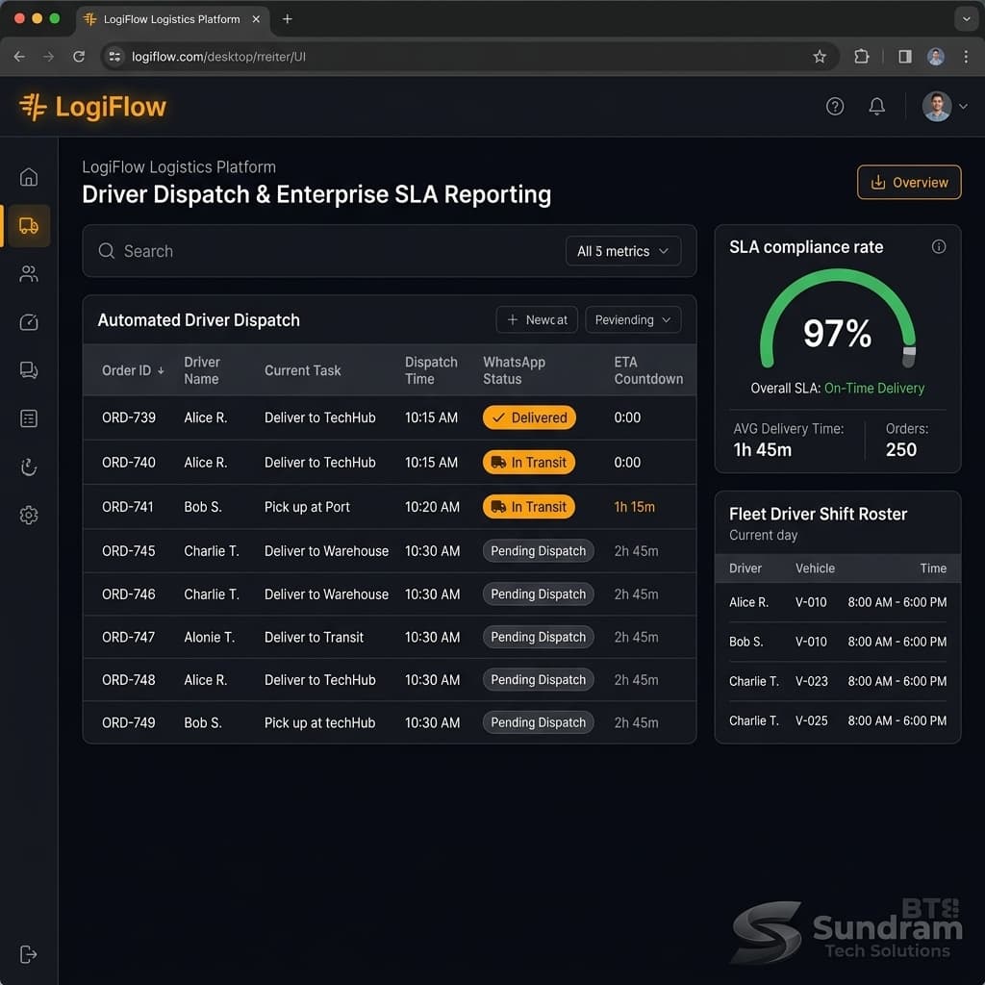The image size is (985, 985).
Task: Go back in browser
Action: [x=19, y=57]
